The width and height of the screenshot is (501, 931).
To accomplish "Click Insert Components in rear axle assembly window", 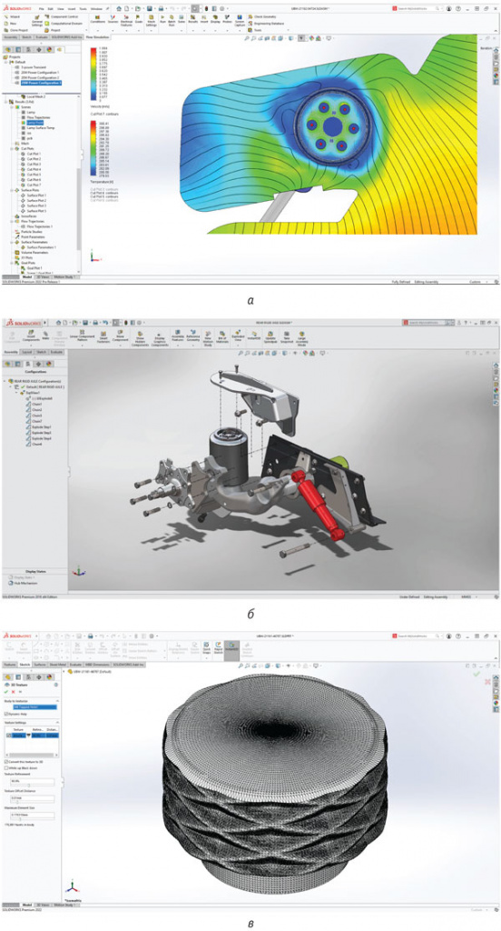I will point(31,336).
